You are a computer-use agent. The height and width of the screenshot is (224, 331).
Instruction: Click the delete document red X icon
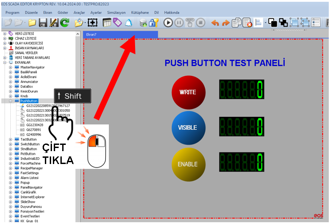(247, 22)
